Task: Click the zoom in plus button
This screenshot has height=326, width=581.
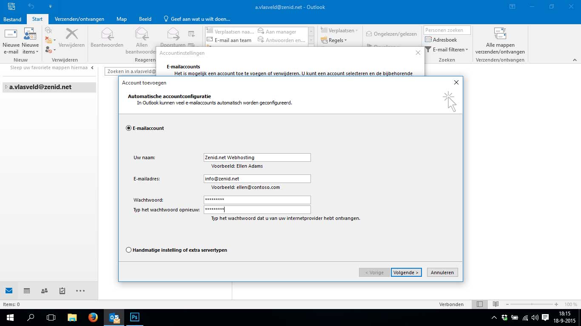Action: (556, 304)
